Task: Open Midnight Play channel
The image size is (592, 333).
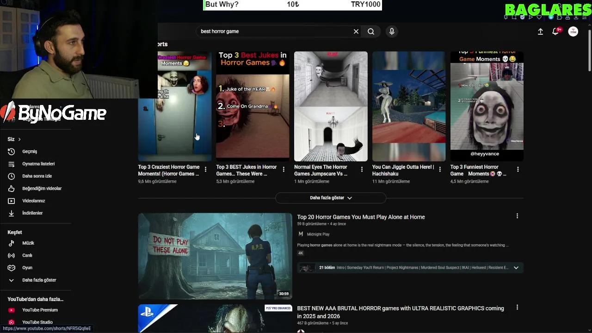Action: [x=318, y=234]
